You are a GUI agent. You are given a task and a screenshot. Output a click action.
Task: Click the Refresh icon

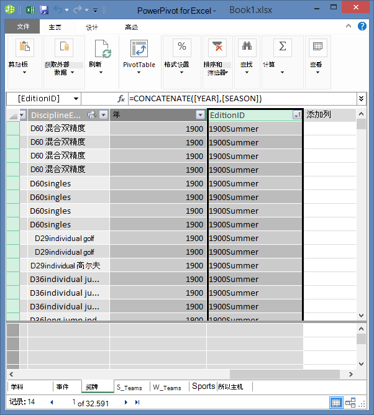[x=103, y=49]
